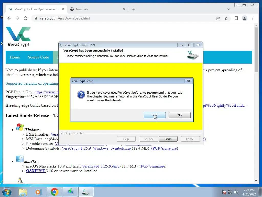Open PGP Public Key https link
262x197 pixels.
[x=47, y=92]
